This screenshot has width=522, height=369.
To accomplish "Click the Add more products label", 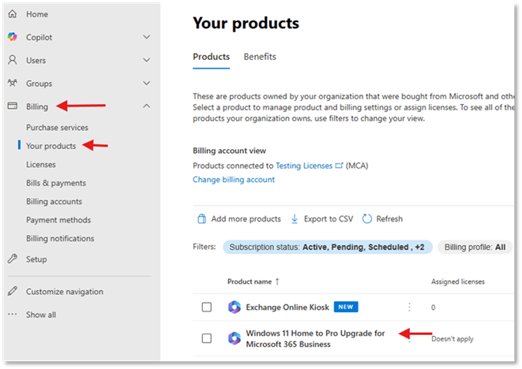I will click(x=246, y=218).
